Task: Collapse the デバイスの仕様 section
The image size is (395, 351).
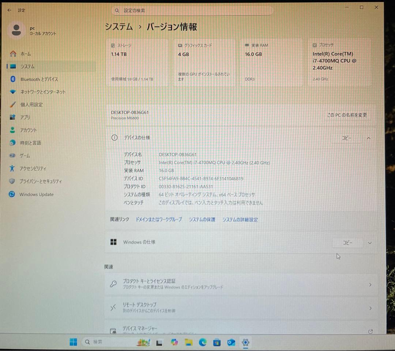Action: (x=369, y=138)
